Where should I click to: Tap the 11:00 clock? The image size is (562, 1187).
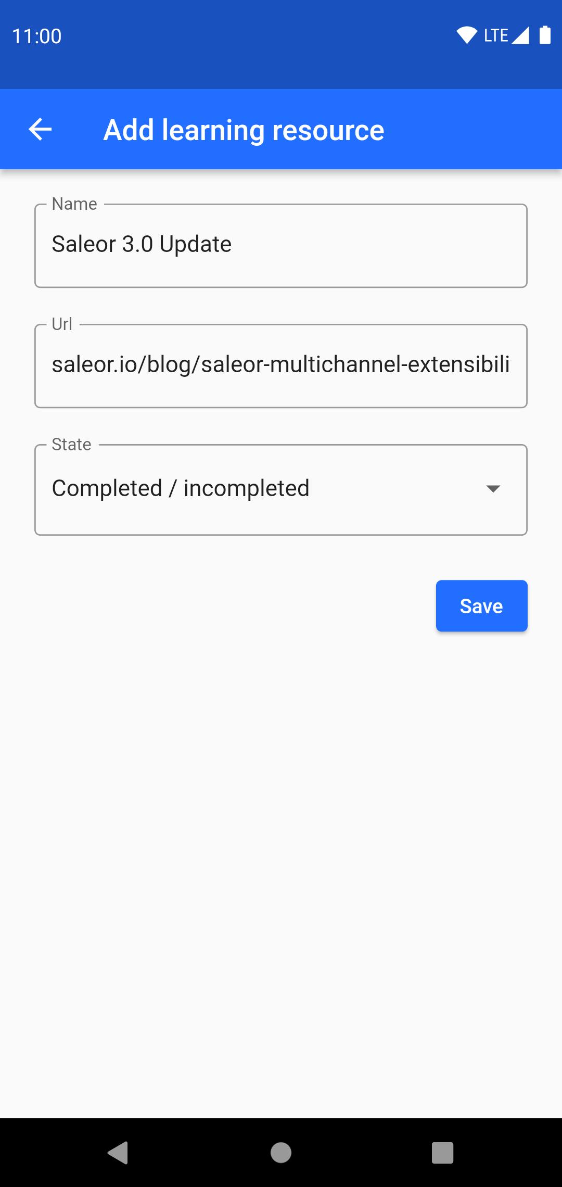click(36, 36)
